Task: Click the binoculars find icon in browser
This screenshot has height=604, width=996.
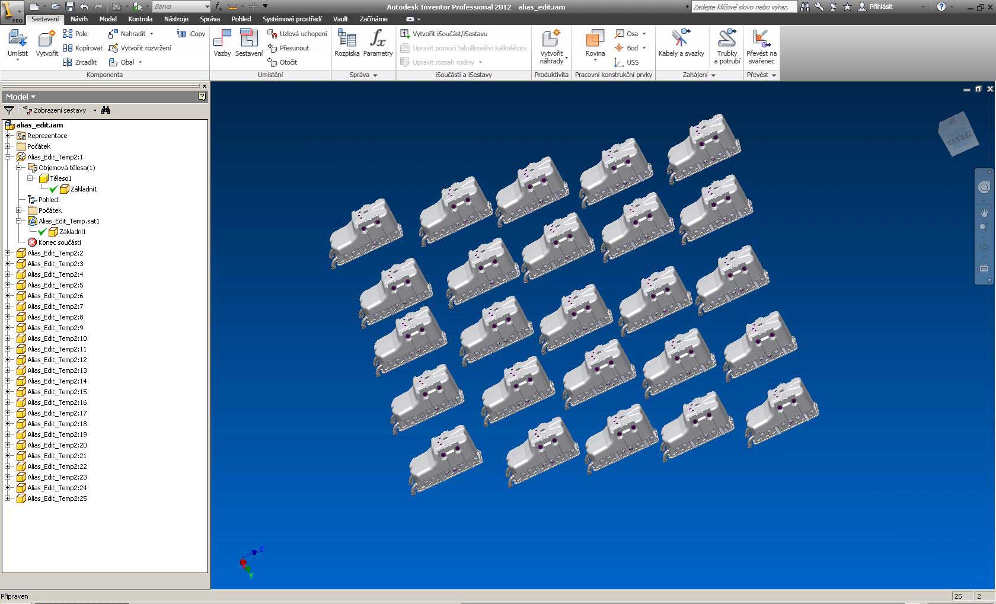Action: pos(106,110)
